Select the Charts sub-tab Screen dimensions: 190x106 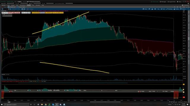(x=4, y=7)
